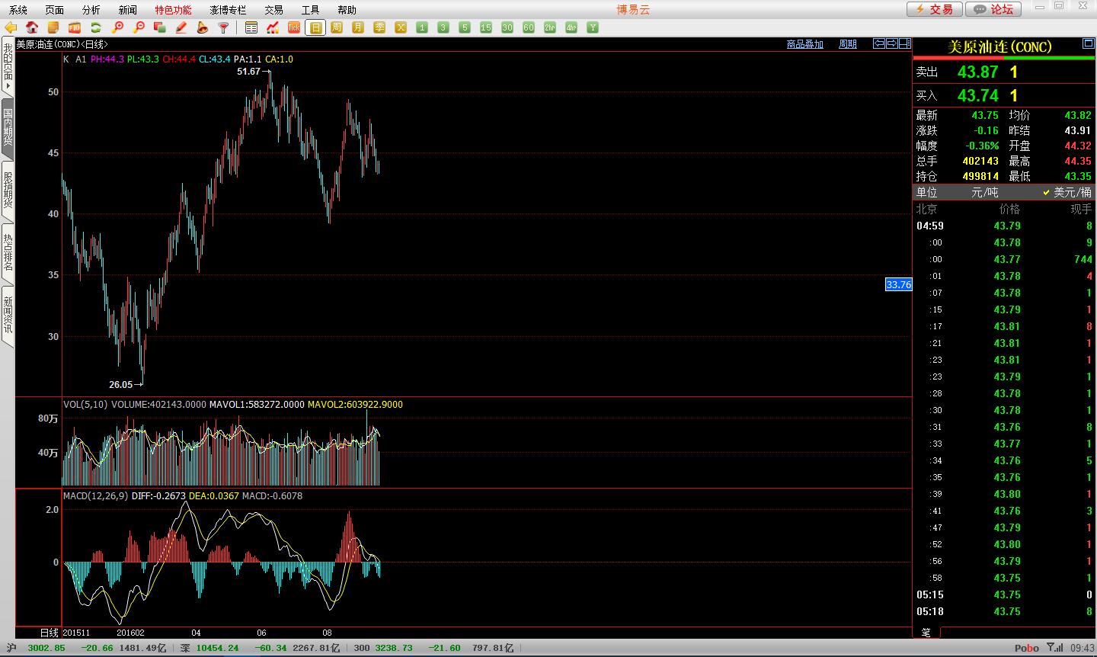Click the home icon in toolbar
The height and width of the screenshot is (657, 1097).
[x=32, y=27]
